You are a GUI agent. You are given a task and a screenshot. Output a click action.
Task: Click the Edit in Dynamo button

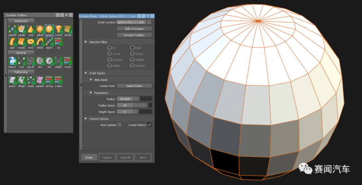click(134, 29)
